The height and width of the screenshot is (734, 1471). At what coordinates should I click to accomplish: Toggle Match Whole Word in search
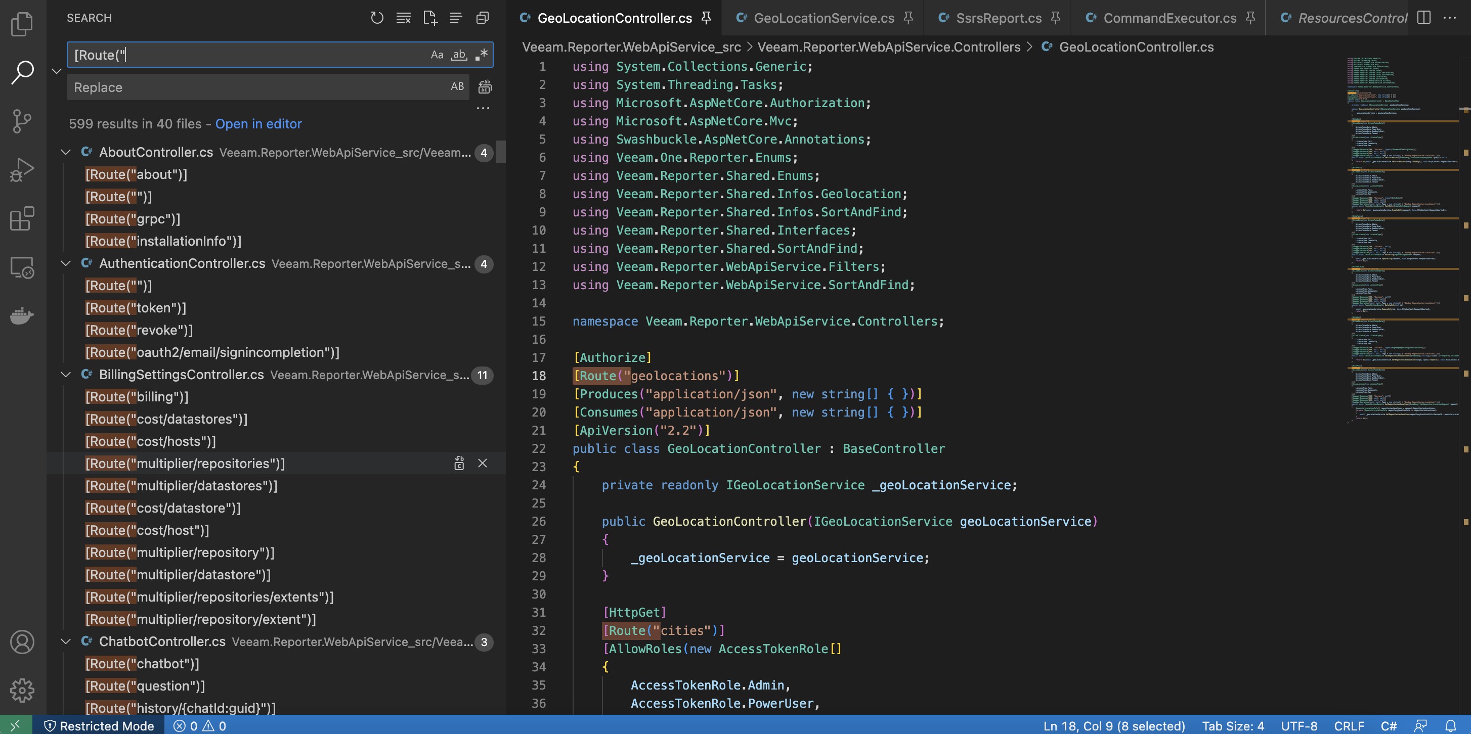pos(460,55)
